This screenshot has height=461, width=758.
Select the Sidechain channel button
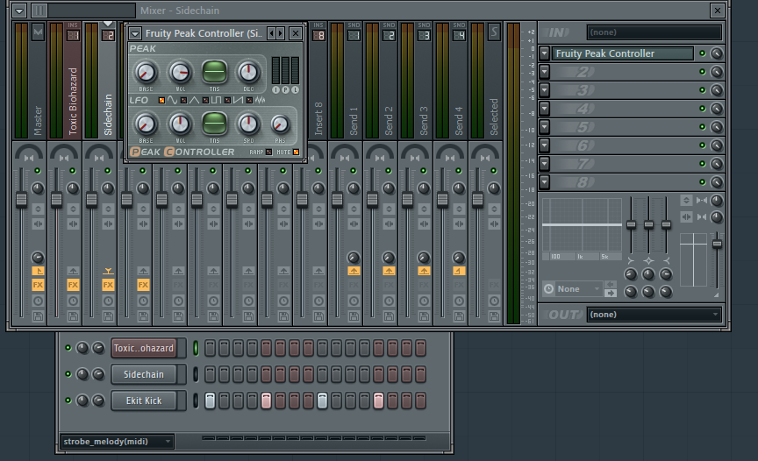pyautogui.click(x=144, y=374)
